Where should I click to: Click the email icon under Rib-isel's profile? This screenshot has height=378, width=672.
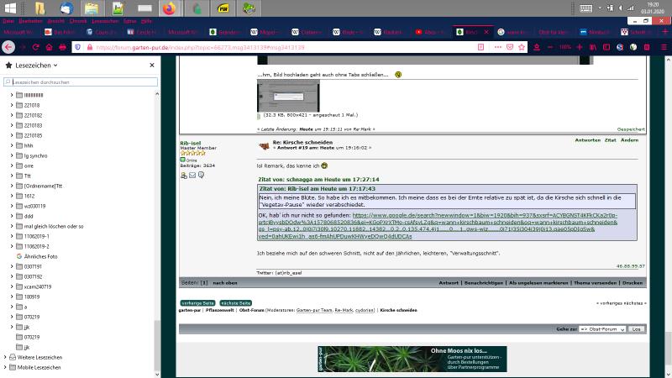click(x=192, y=175)
